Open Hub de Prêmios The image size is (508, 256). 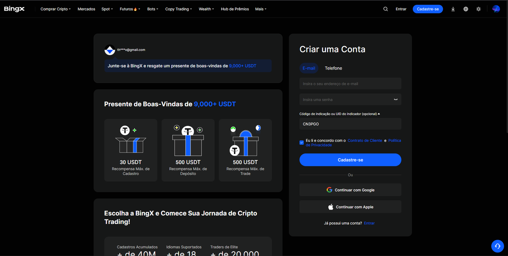[x=235, y=9]
